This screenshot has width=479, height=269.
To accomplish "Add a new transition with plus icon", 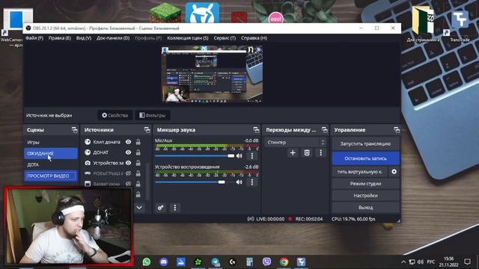I will [293, 152].
